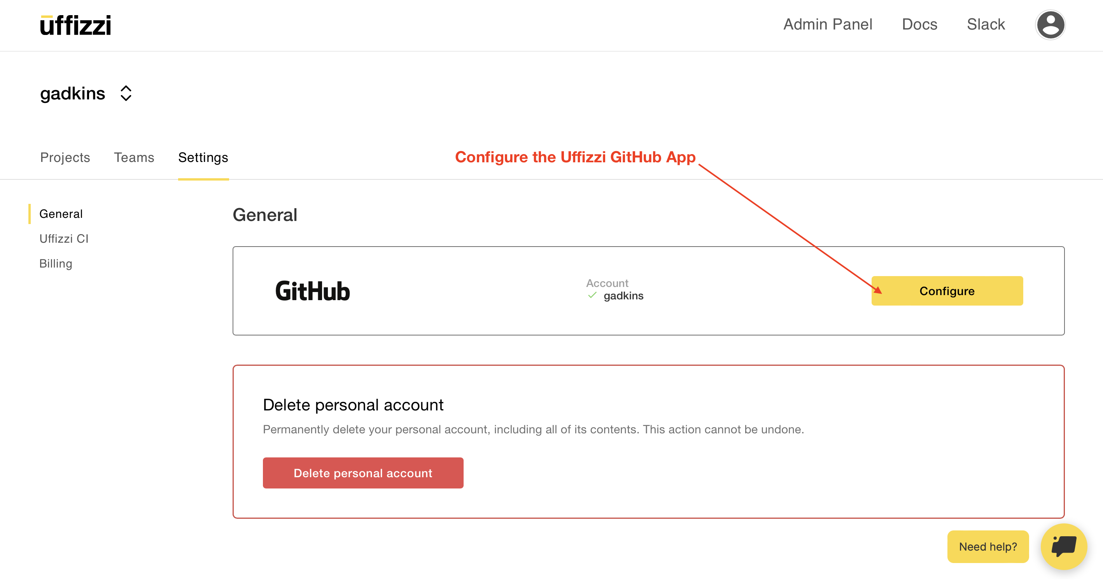Screen dimensions: 1103x584
Task: Open the Slack link
Action: [985, 24]
